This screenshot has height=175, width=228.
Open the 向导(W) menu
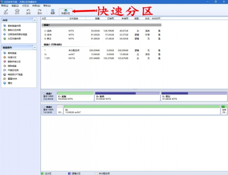coord(36,5)
